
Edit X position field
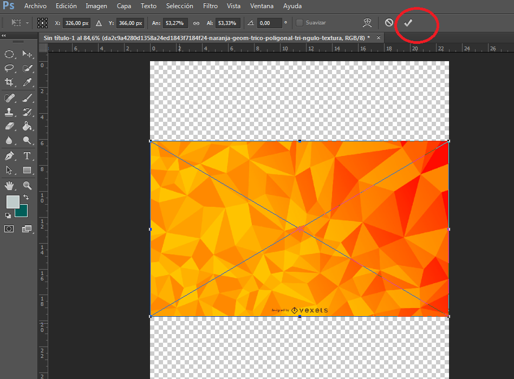(77, 23)
